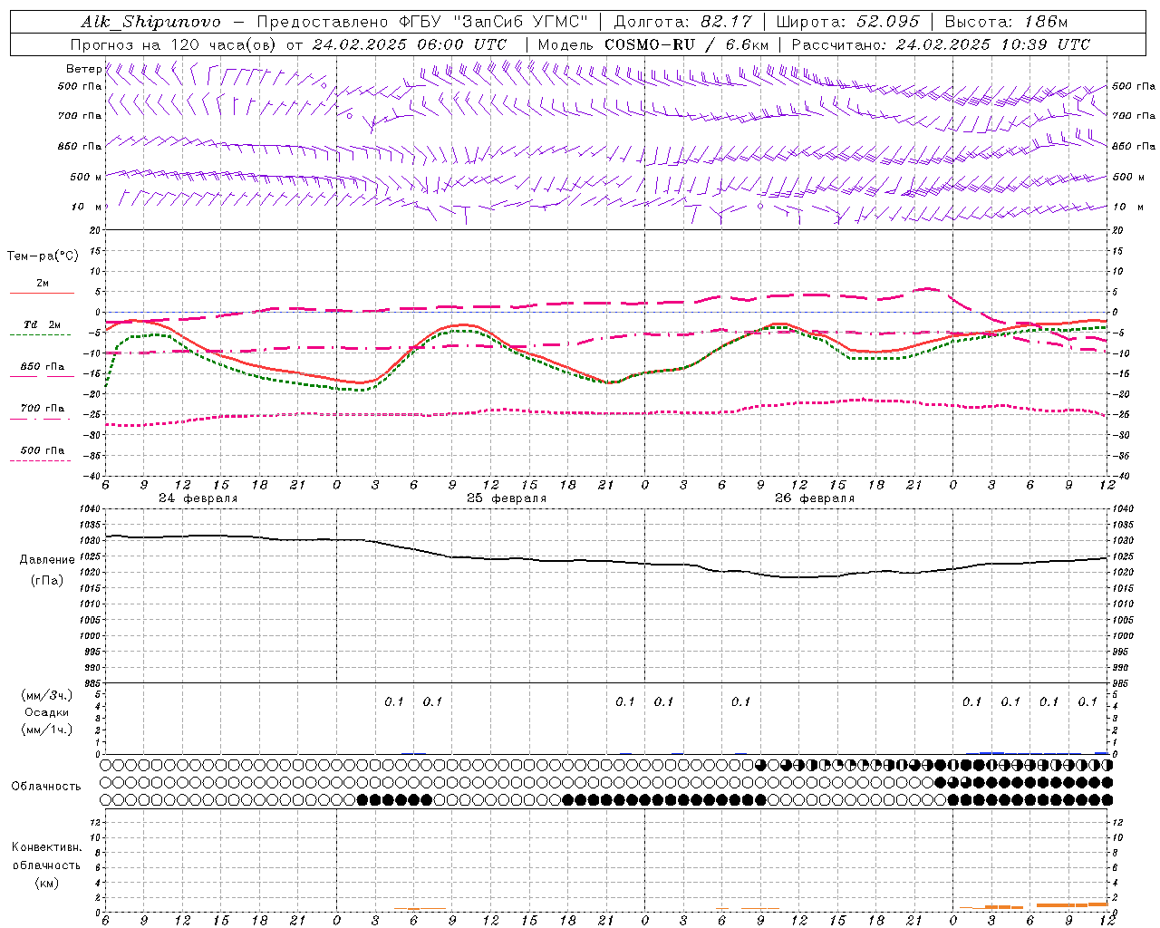Click the elevation value Высота: 186м
Image resolution: width=1160 pixels, height=928 pixels.
1006,22
